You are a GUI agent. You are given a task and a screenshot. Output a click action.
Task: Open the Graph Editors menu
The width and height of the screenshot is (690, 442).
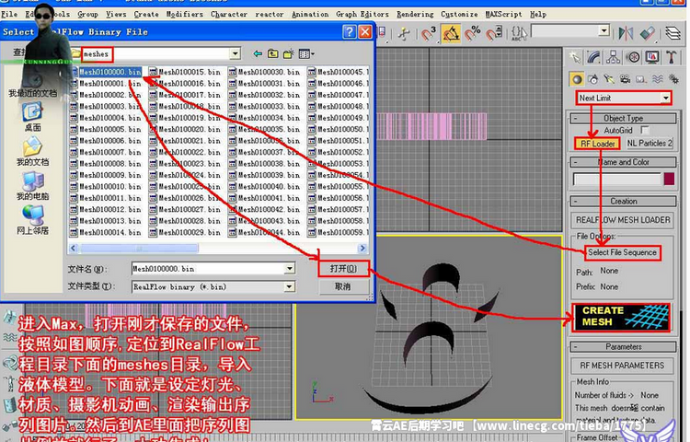[362, 14]
